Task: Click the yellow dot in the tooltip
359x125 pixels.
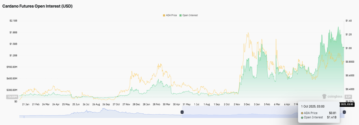Action: [302, 113]
